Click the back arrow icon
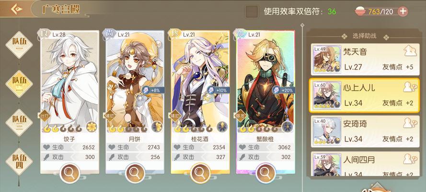The image size is (426, 192). (17, 9)
